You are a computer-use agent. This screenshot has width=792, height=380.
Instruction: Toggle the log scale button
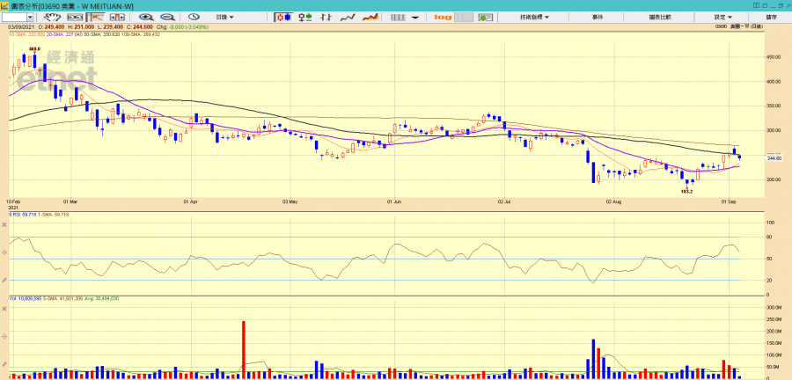click(x=443, y=17)
